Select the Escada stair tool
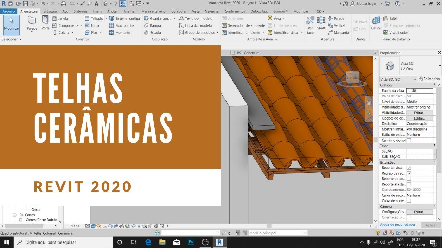442x248 pixels. coord(152,33)
